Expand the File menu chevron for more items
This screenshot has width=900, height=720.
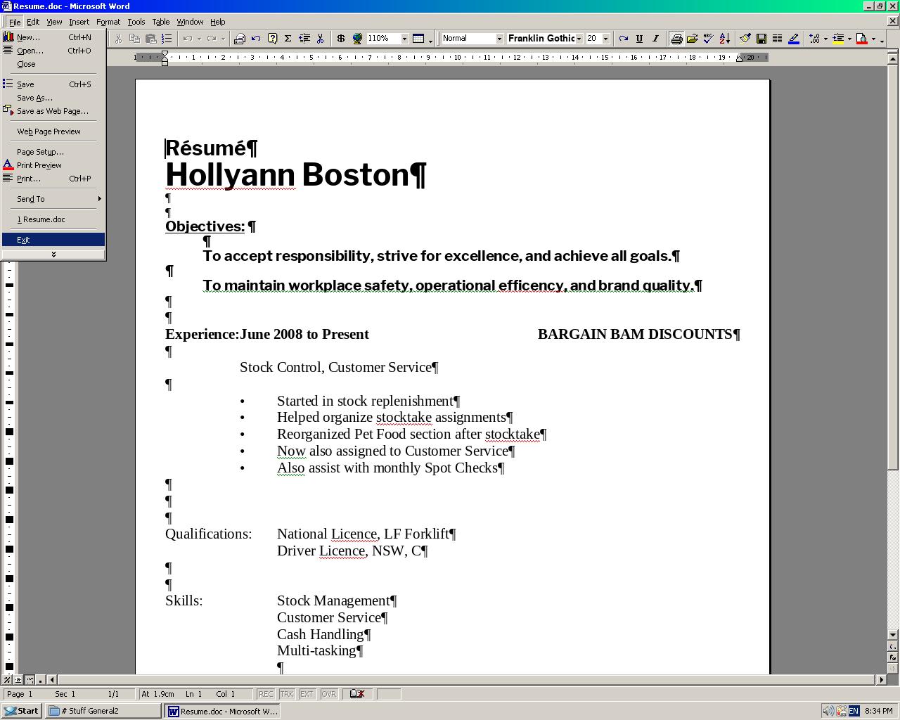point(53,255)
